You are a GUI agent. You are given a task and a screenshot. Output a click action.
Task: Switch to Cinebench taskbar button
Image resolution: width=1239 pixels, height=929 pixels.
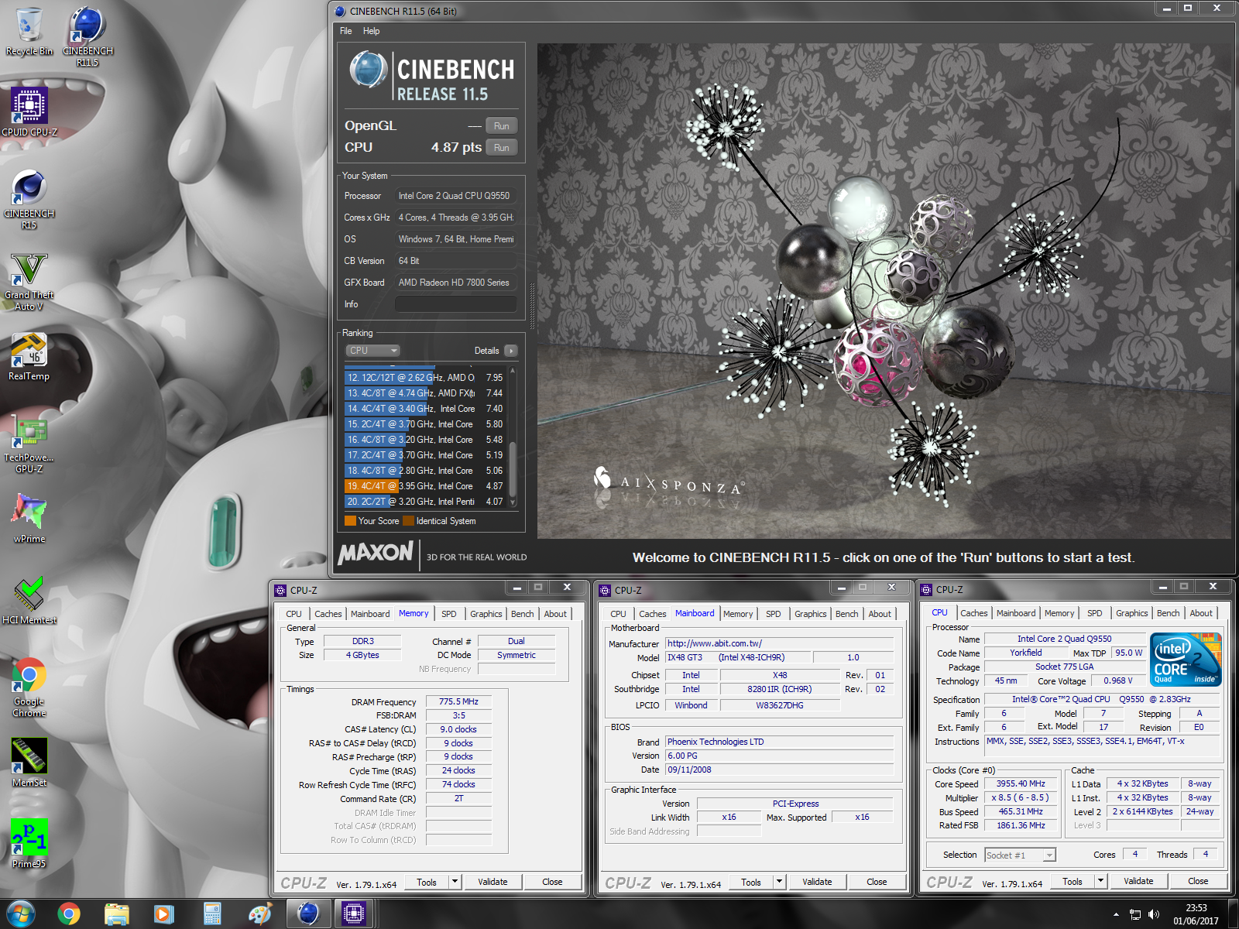[308, 914]
